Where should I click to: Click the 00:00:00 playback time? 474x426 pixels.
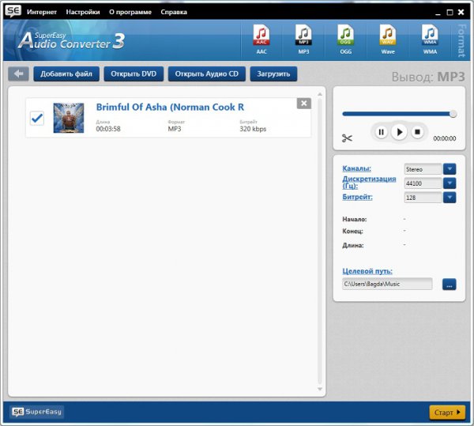(x=444, y=138)
